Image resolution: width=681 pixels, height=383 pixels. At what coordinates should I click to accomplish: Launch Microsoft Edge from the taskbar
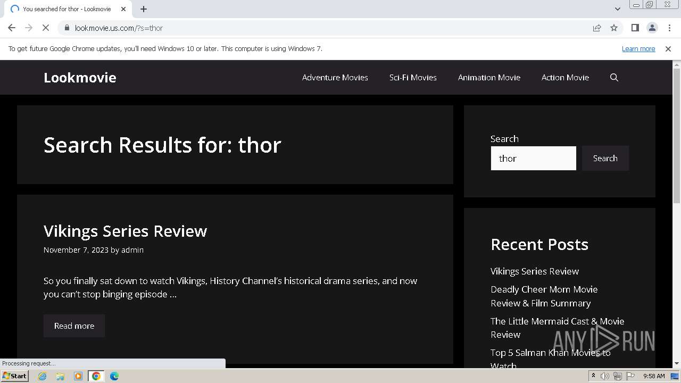tap(114, 376)
